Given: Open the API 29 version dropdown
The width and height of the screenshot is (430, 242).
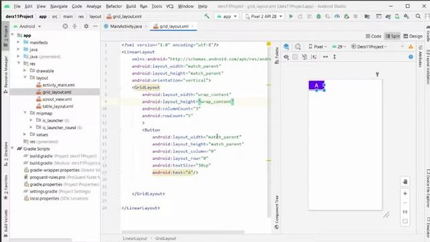Looking at the screenshot, I should (339, 46).
